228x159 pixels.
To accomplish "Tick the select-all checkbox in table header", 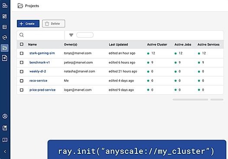I will [x=22, y=44].
